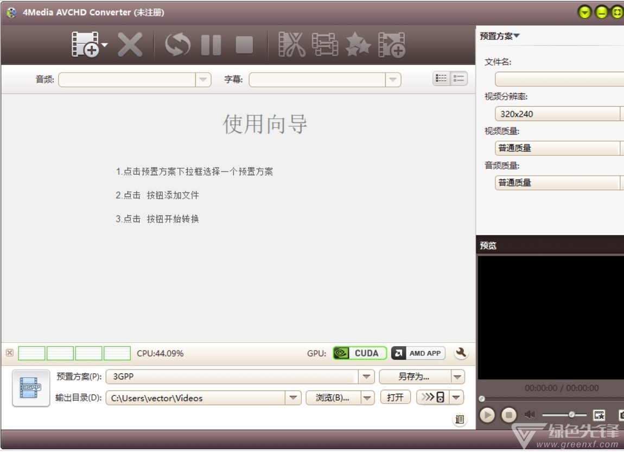Expand the 预置方案 3GPP profile dropdown
Screen dimensions: 624x452
pyautogui.click(x=366, y=377)
